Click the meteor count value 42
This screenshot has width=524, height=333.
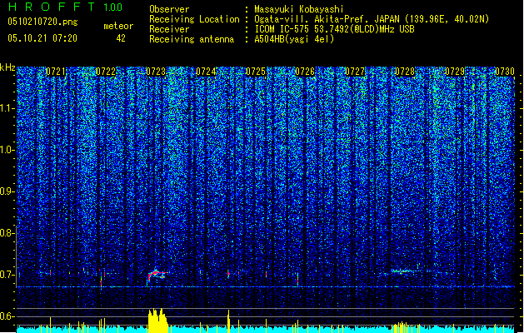[x=121, y=38]
